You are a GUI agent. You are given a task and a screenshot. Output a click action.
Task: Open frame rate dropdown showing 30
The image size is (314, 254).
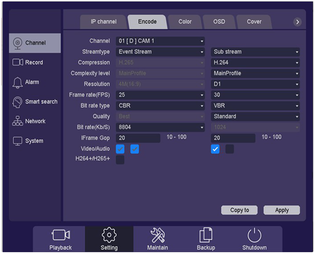point(255,95)
